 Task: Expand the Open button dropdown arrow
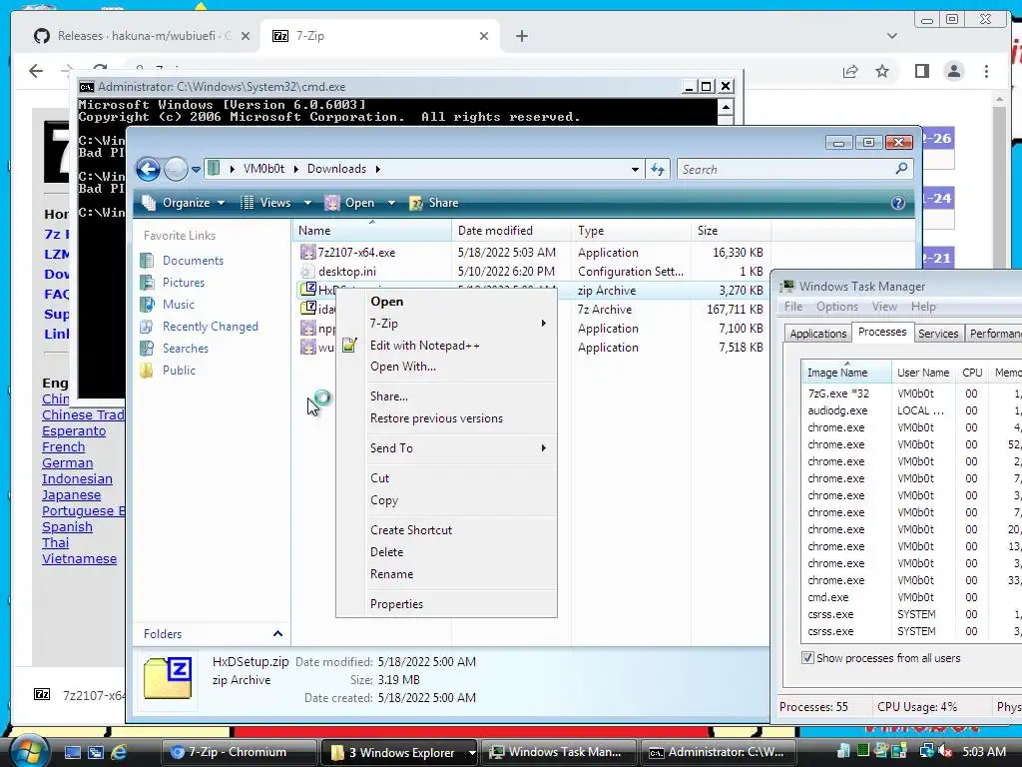pos(391,203)
